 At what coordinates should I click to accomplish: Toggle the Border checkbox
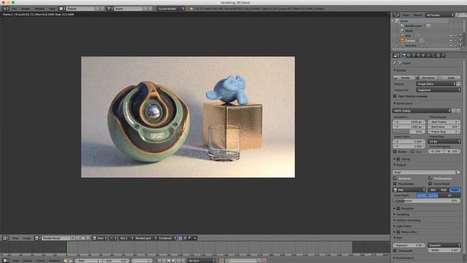(x=395, y=152)
